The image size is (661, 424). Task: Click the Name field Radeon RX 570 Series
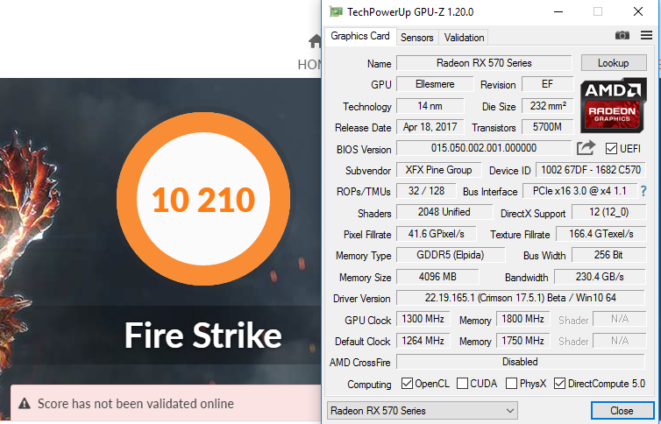(x=484, y=63)
